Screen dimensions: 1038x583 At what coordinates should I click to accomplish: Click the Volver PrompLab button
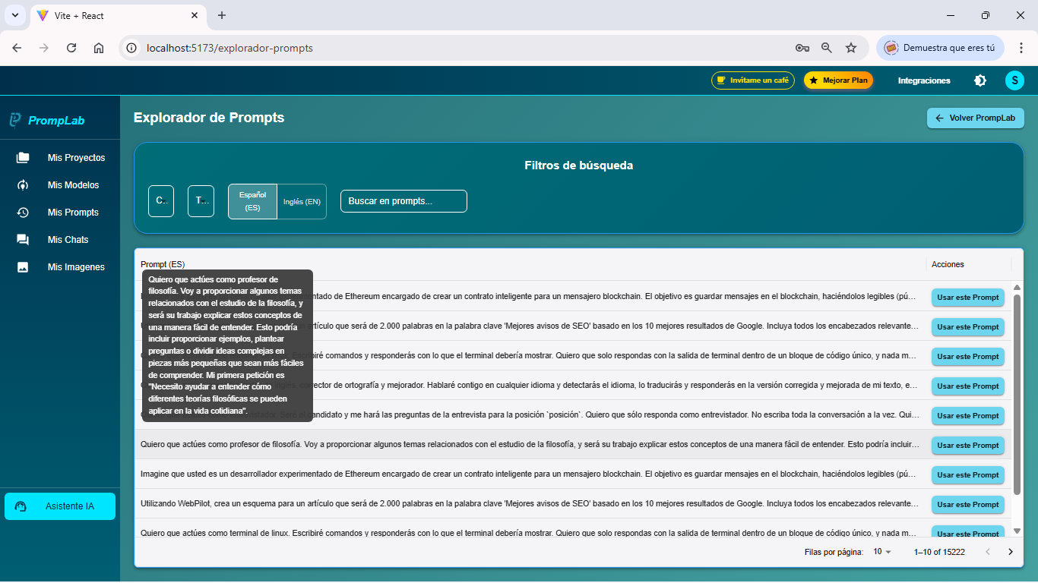[975, 118]
